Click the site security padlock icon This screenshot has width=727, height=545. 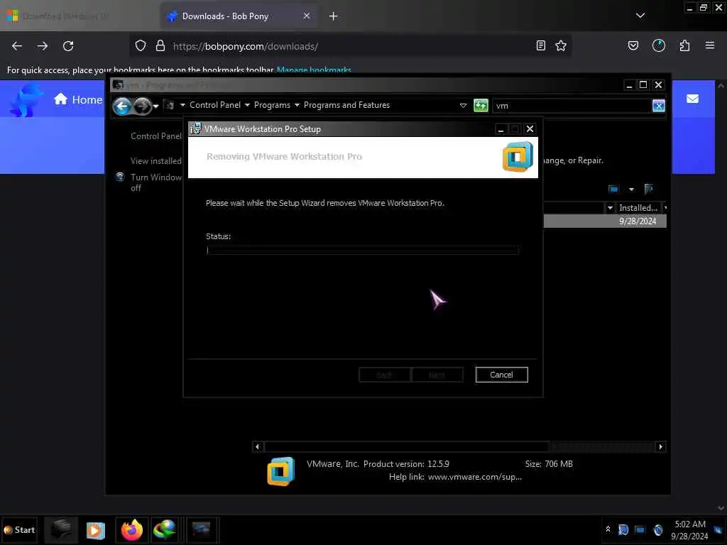(x=160, y=45)
